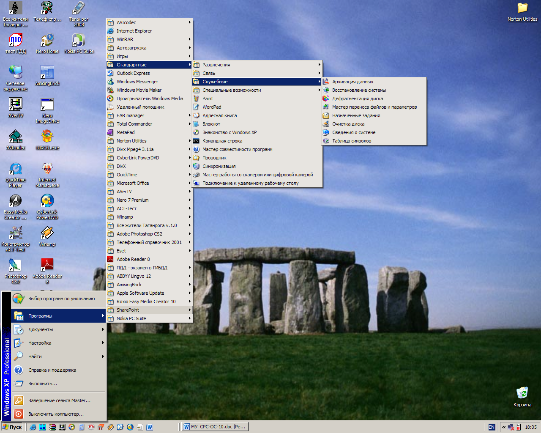The width and height of the screenshot is (541, 433).
Task: Select the Таганрог 2008 desktop icon
Action: [x=79, y=14]
